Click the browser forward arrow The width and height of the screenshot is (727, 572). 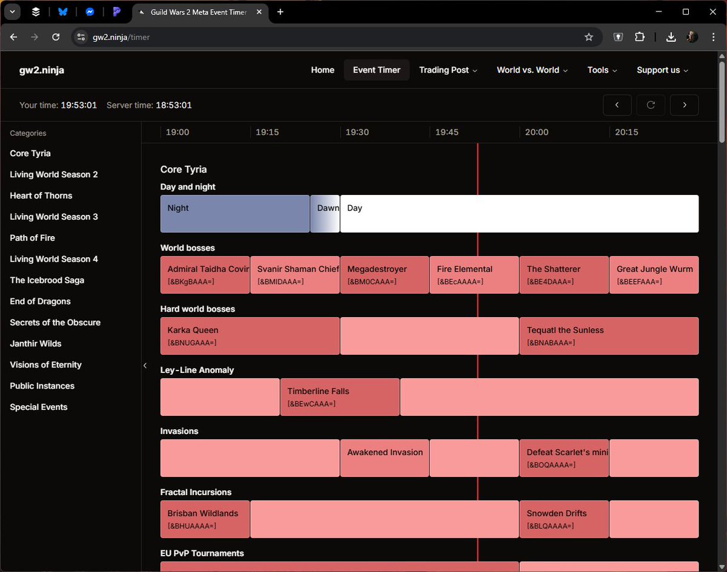point(35,37)
